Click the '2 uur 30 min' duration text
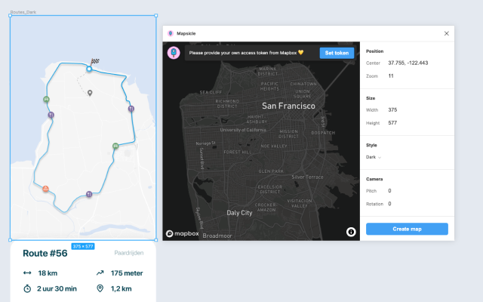483x302 pixels. [x=57, y=288]
